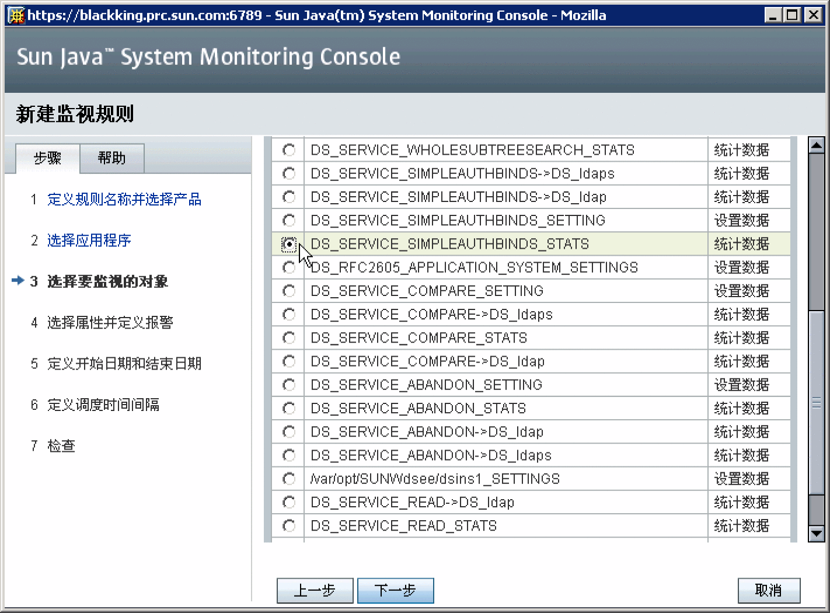Minimize the Mozilla window
The image size is (830, 613).
(x=773, y=15)
